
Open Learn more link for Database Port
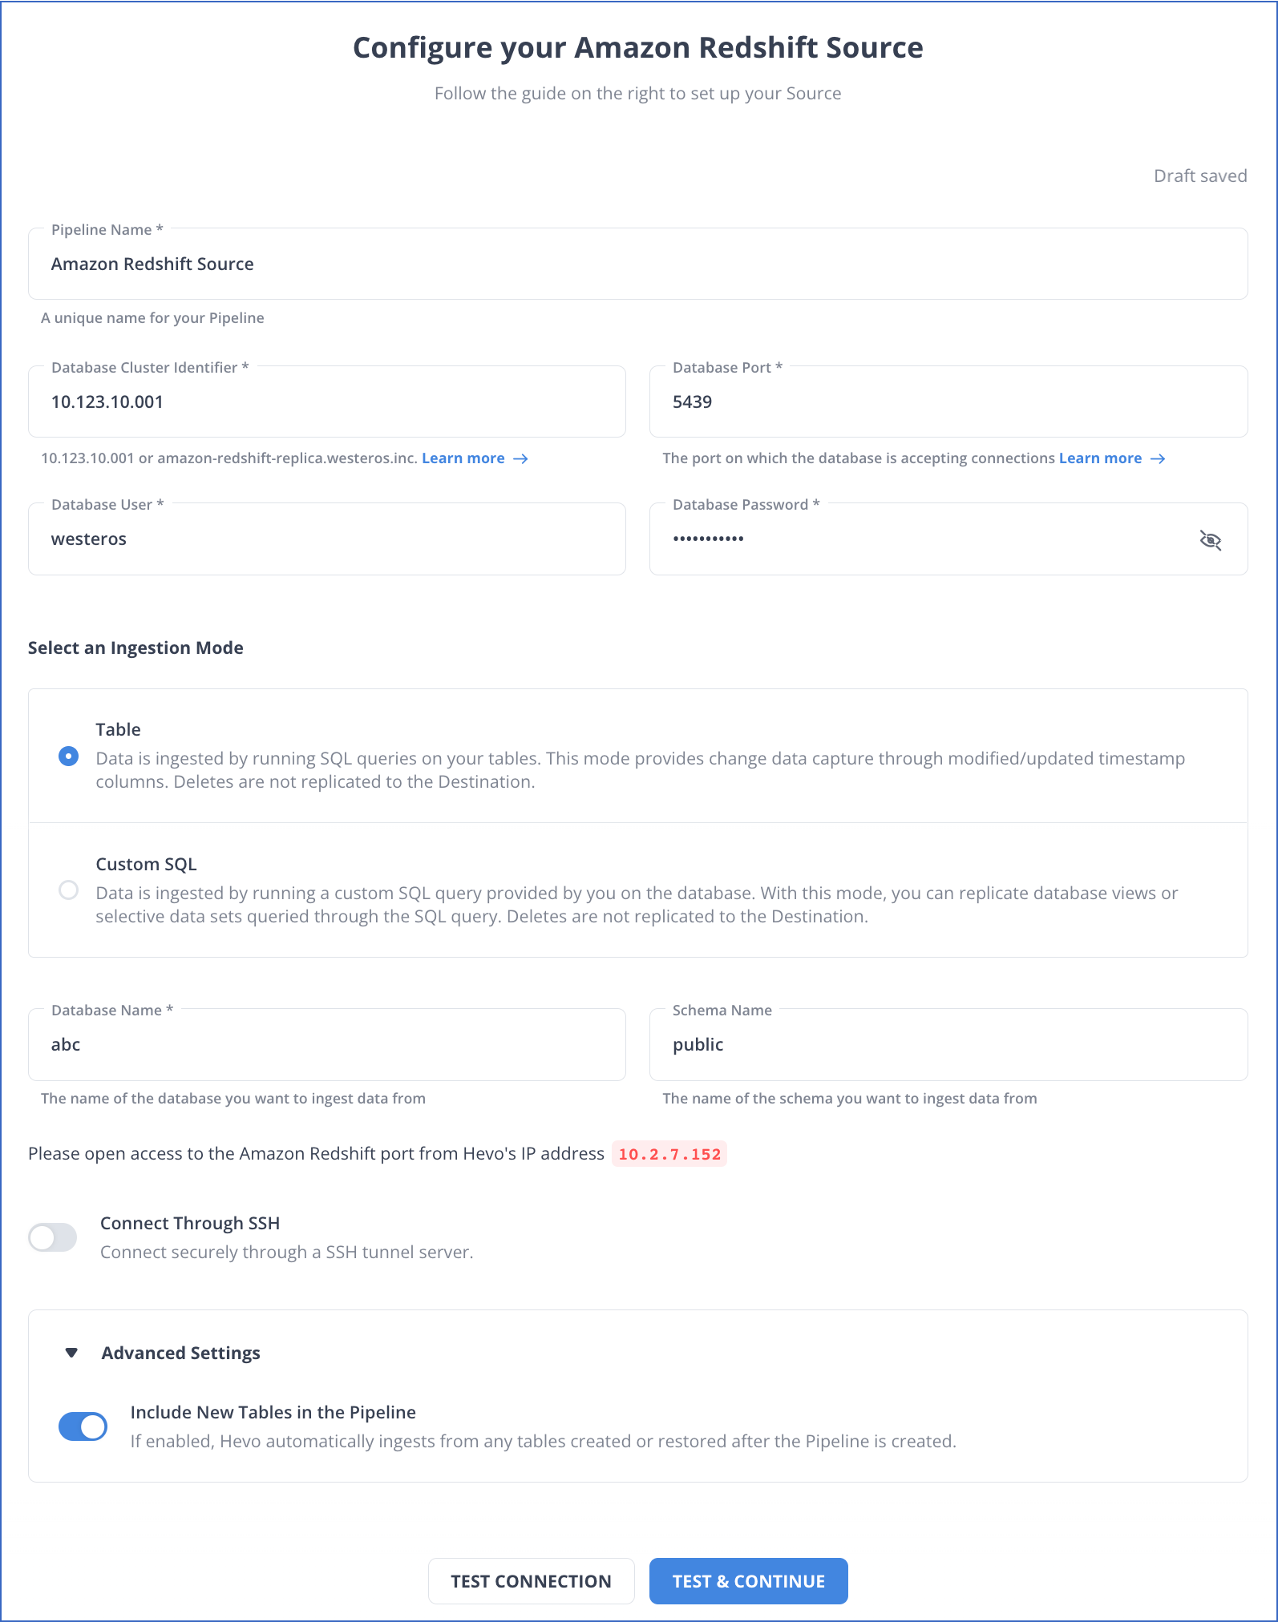click(1100, 458)
